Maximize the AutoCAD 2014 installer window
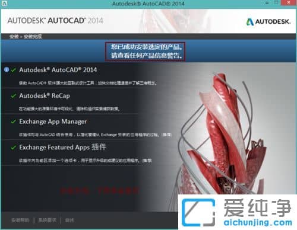The height and width of the screenshot is (230, 297). (277, 3)
